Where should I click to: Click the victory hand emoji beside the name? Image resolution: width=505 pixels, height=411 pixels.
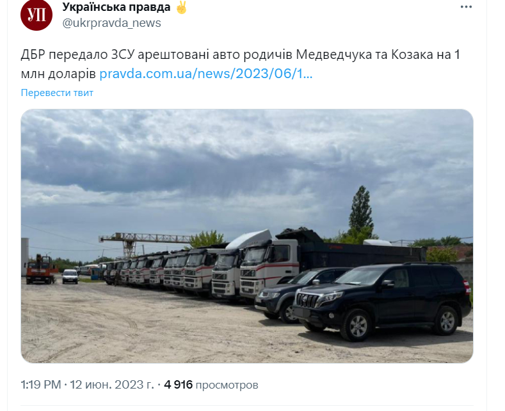(181, 7)
